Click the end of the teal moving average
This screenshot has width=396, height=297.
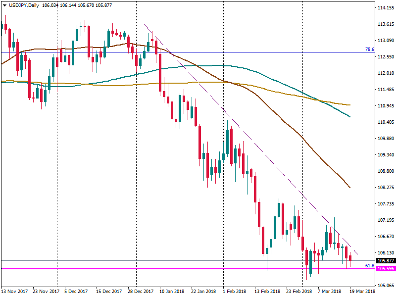tap(350, 117)
